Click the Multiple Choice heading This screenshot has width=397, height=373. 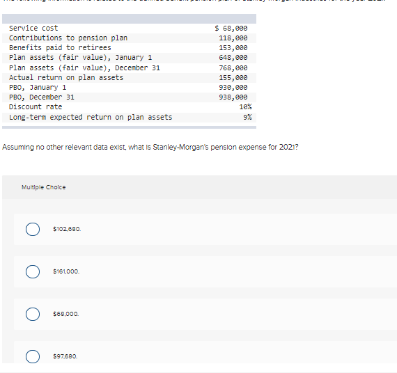pos(44,187)
